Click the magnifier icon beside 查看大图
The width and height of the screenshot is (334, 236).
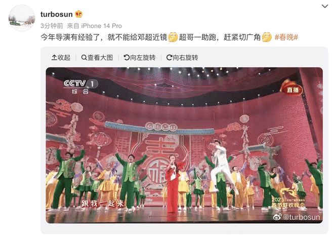(x=84, y=58)
